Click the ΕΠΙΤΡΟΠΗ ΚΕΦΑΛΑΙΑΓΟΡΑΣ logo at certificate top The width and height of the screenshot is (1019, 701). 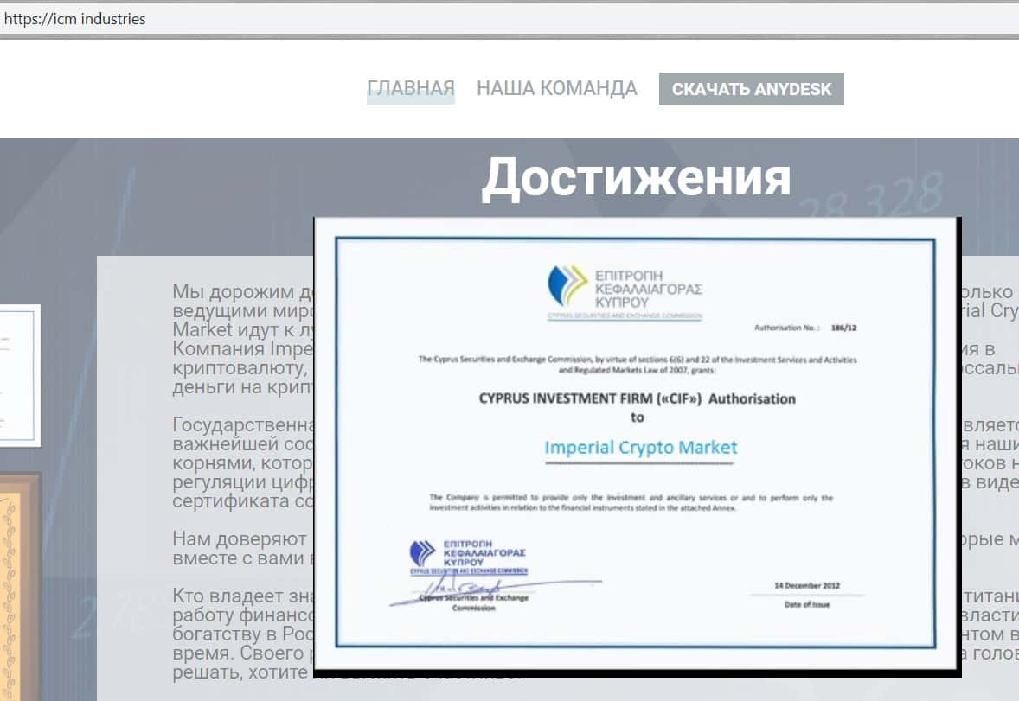(625, 291)
